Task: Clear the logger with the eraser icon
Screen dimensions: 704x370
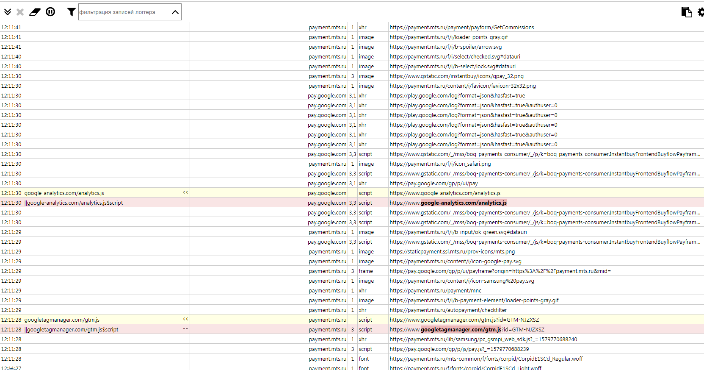Action: (x=35, y=12)
